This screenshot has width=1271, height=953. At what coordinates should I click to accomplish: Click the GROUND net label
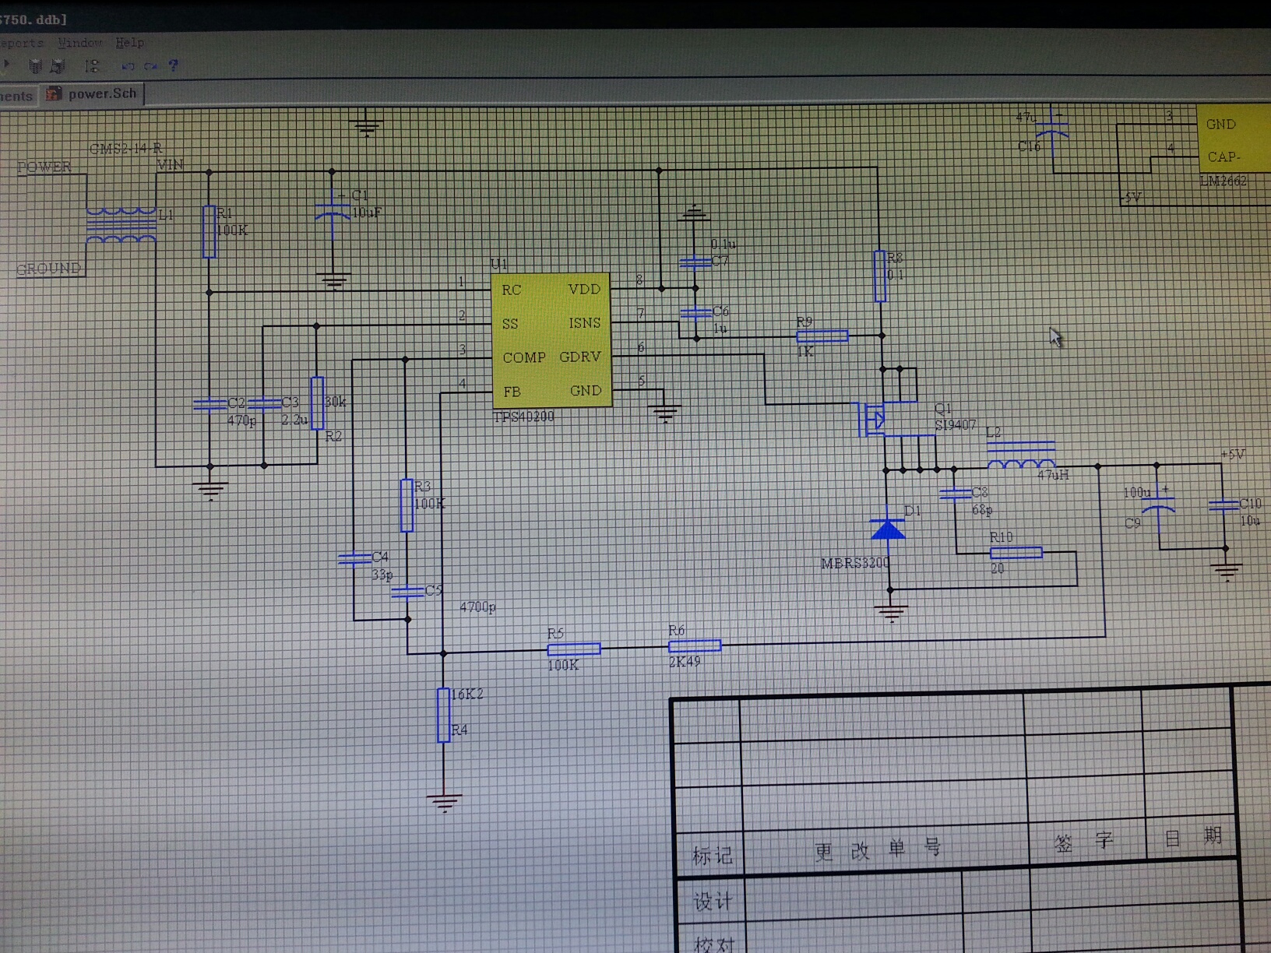tap(48, 269)
